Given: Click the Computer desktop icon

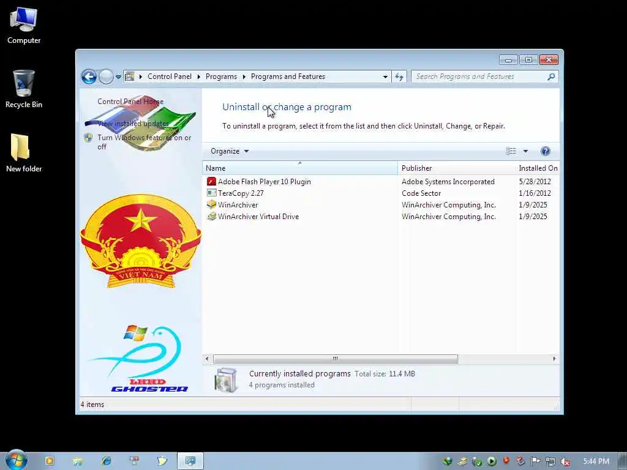Looking at the screenshot, I should tap(24, 26).
